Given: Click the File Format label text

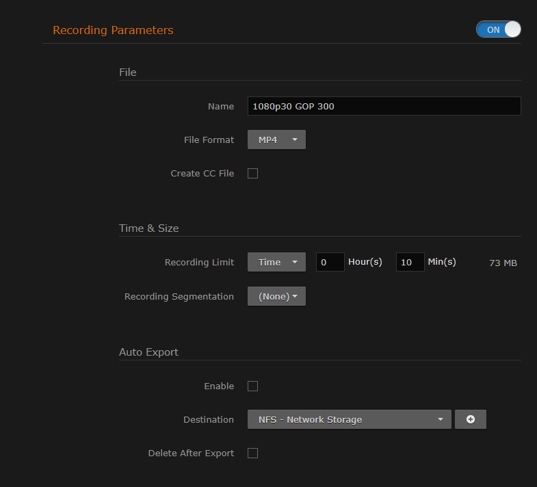Looking at the screenshot, I should 209,140.
